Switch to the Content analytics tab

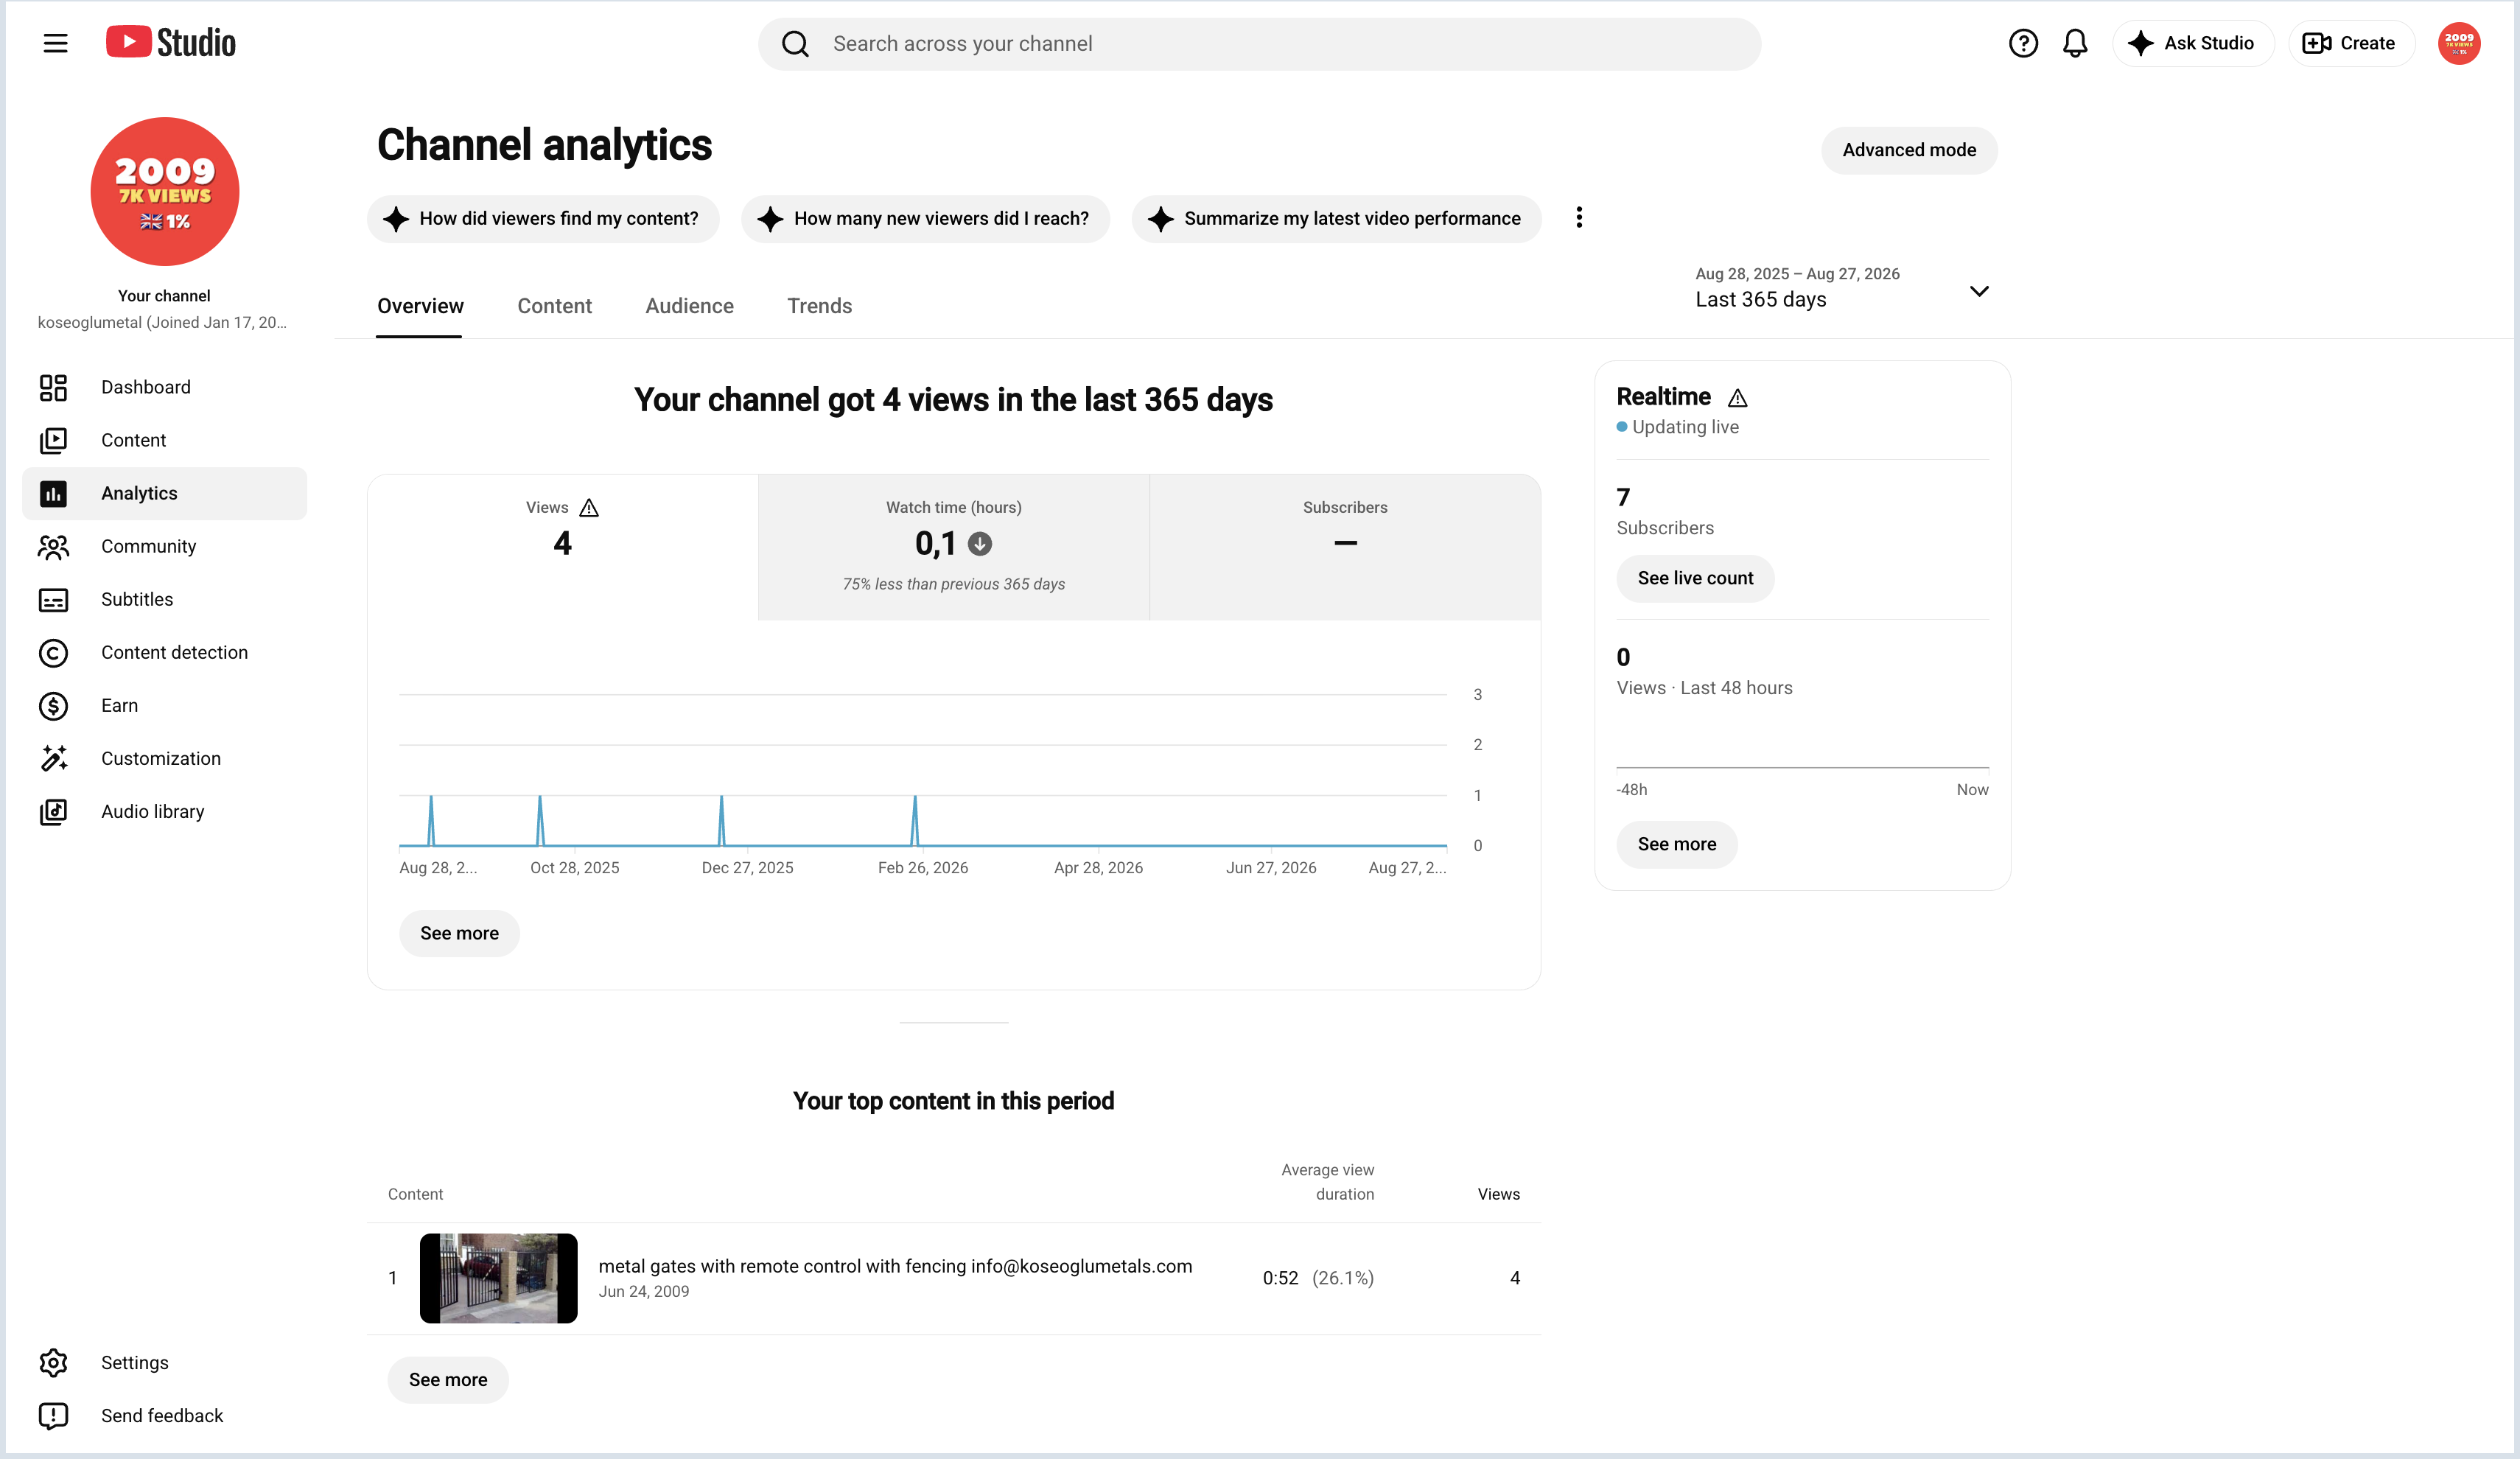click(554, 306)
